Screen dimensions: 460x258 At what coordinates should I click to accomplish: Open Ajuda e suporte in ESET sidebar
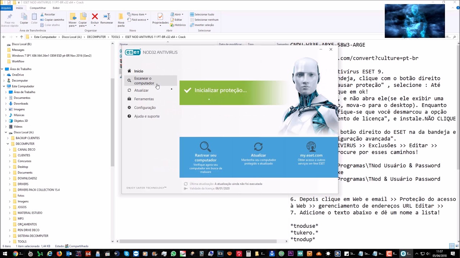click(147, 116)
